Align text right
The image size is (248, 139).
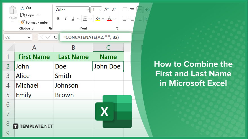[139, 19]
